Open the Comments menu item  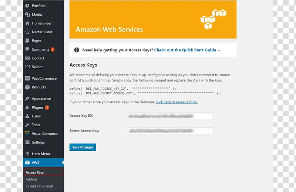(40, 49)
